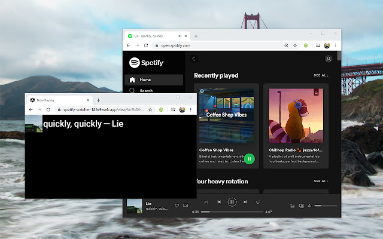
Task: Mute Spotify using the volume speaker icon
Action: (x=309, y=206)
